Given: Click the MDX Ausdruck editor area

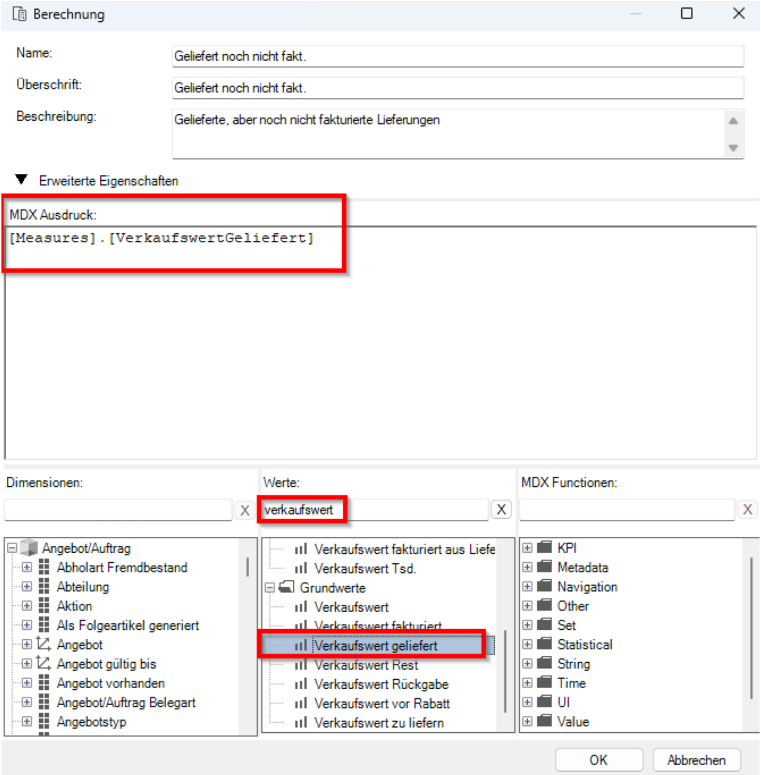Looking at the screenshot, I should tap(380, 342).
